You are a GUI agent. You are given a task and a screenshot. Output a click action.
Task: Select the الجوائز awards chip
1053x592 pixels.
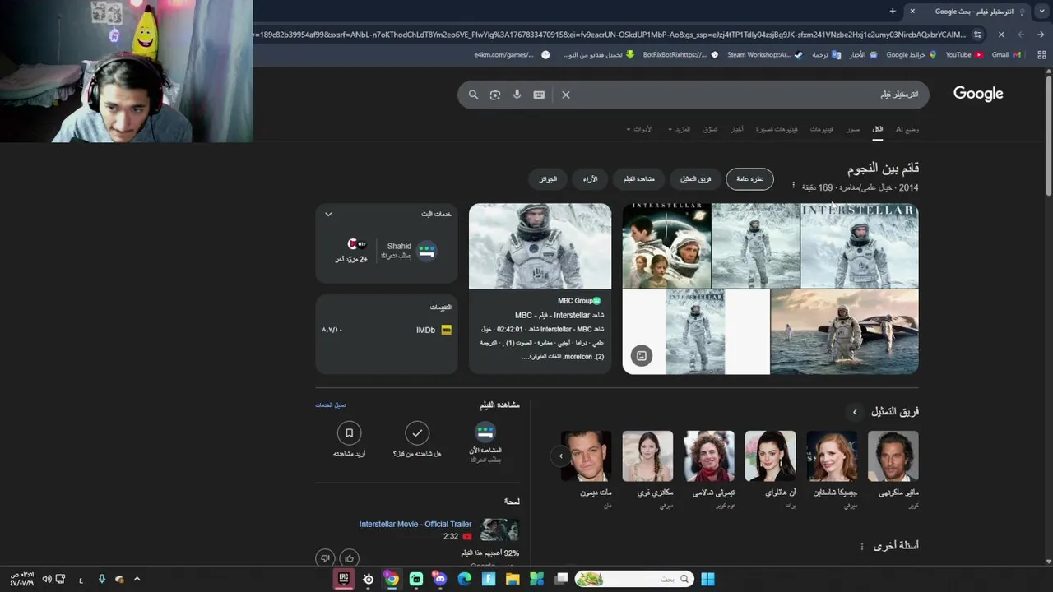click(x=548, y=178)
